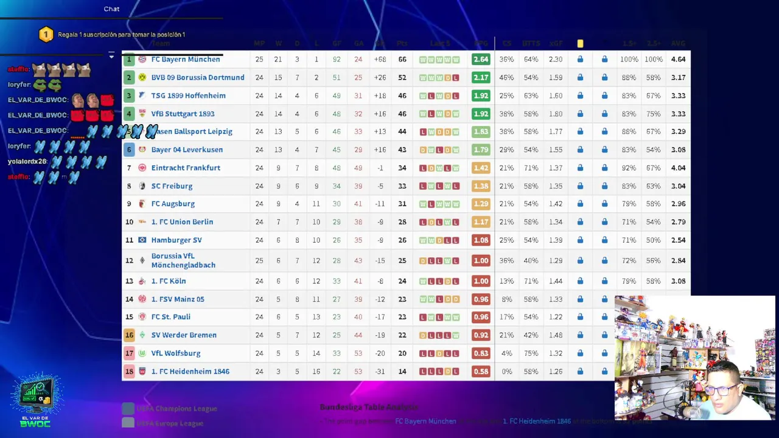Click Freiburg's lock under the yellow card column
Image resolution: width=779 pixels, height=438 pixels.
tap(580, 186)
